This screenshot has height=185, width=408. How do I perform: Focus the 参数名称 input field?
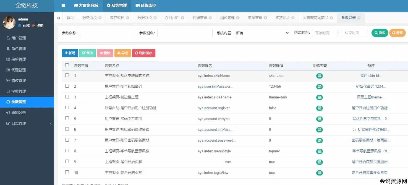pyautogui.click(x=108, y=33)
